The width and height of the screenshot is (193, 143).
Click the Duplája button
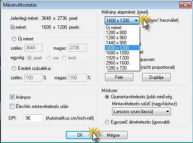(156, 77)
